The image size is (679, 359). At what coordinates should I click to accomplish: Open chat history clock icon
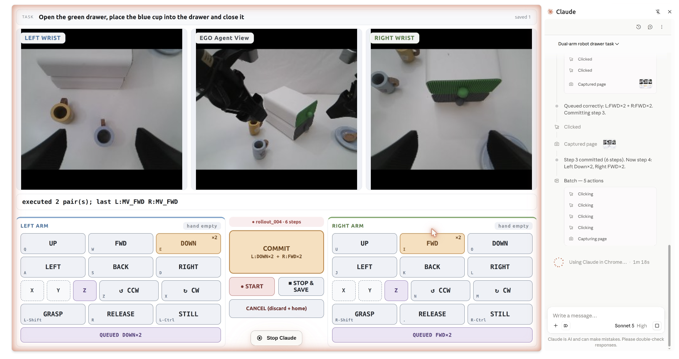(639, 27)
